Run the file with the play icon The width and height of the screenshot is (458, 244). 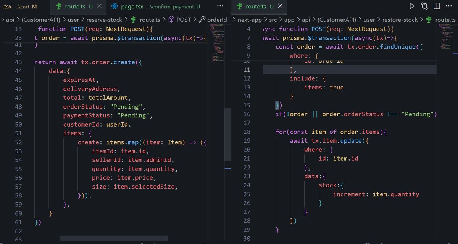pos(412,6)
